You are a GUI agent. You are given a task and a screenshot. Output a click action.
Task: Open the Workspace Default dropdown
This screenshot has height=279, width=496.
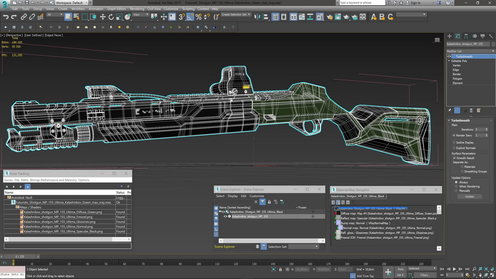(x=72, y=3)
